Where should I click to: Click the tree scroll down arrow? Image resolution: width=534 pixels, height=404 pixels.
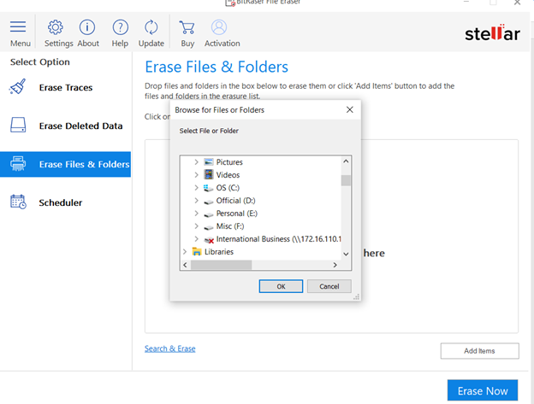point(346,254)
